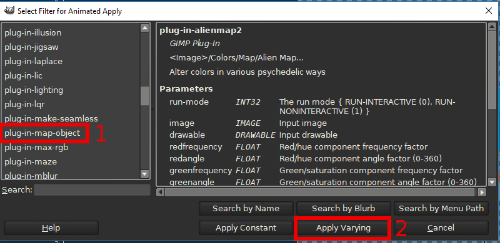Click horizontal scrollbar right arrow
The height and width of the screenshot is (243, 500).
(x=482, y=192)
